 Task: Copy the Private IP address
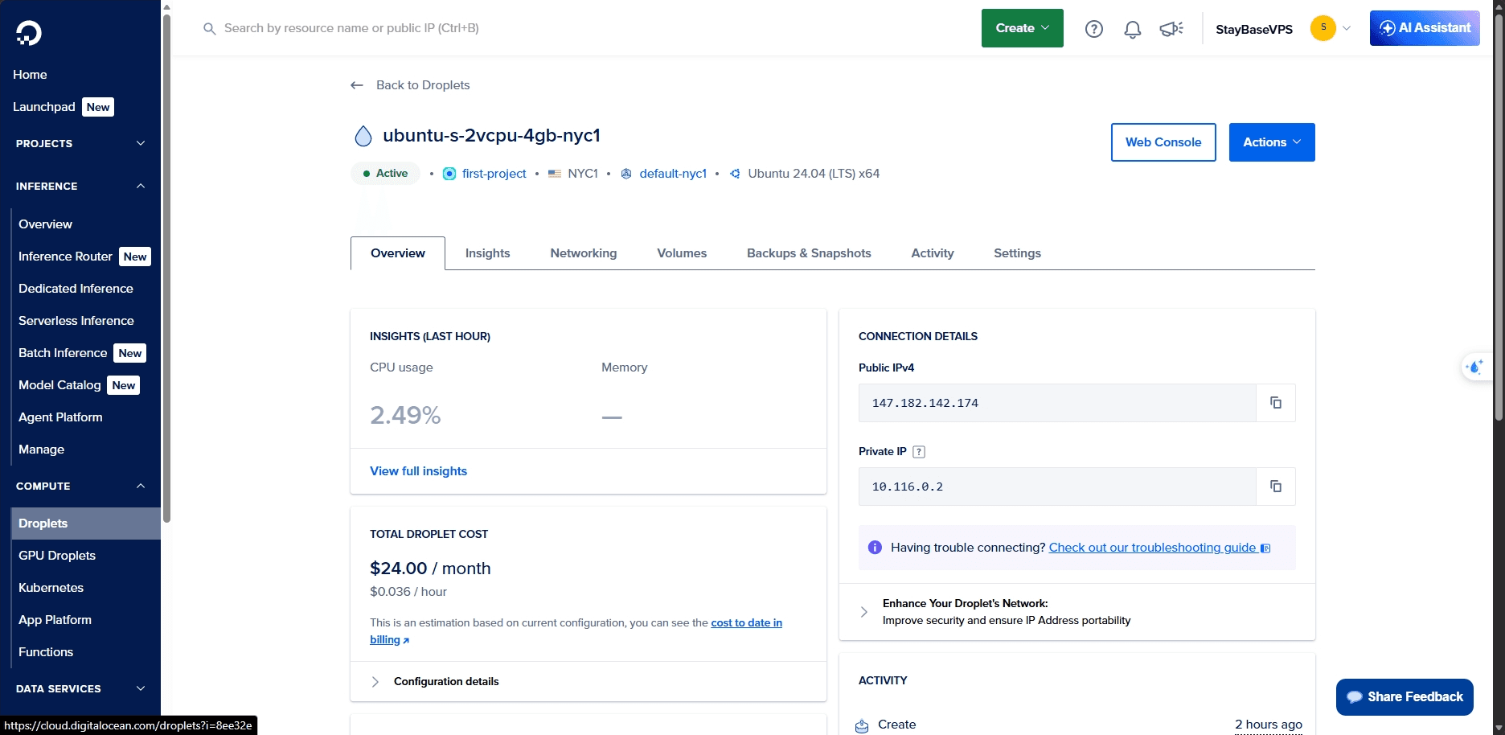(x=1276, y=487)
